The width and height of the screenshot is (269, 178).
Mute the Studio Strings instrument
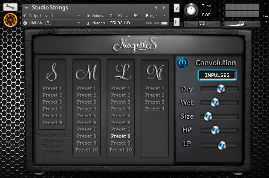[x=176, y=22]
